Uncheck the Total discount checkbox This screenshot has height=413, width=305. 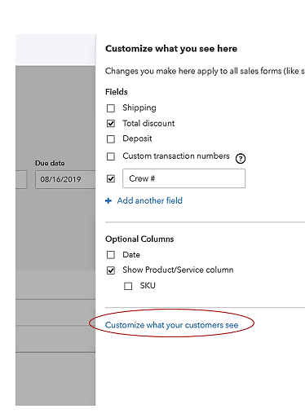pyautogui.click(x=111, y=124)
